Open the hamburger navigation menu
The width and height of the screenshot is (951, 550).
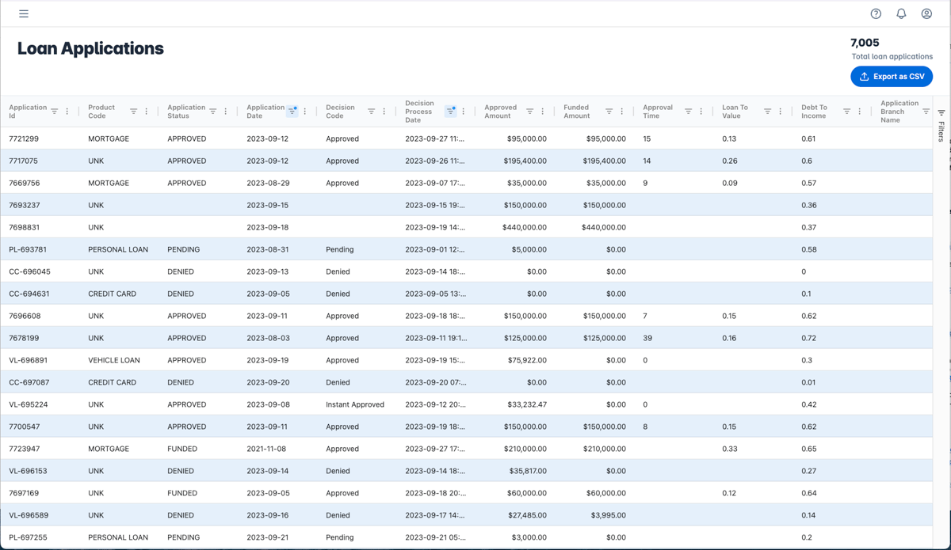pyautogui.click(x=24, y=13)
